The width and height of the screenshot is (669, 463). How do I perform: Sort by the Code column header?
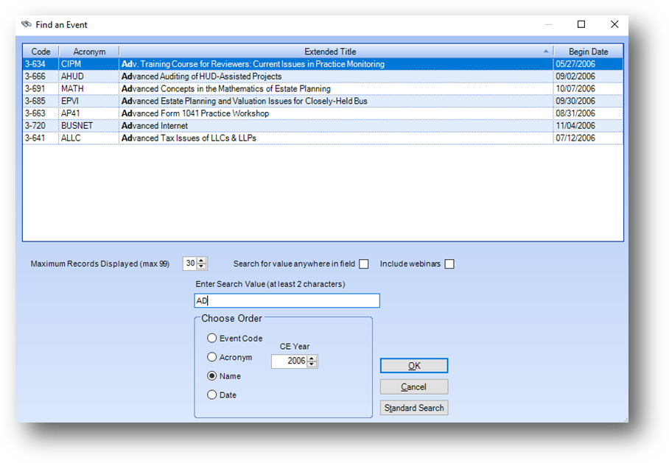click(41, 52)
